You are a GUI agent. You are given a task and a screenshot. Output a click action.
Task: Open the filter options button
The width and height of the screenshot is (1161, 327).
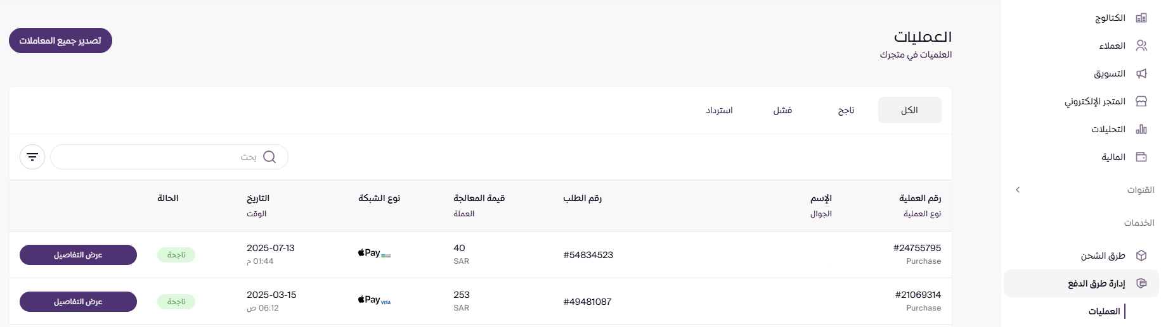32,157
